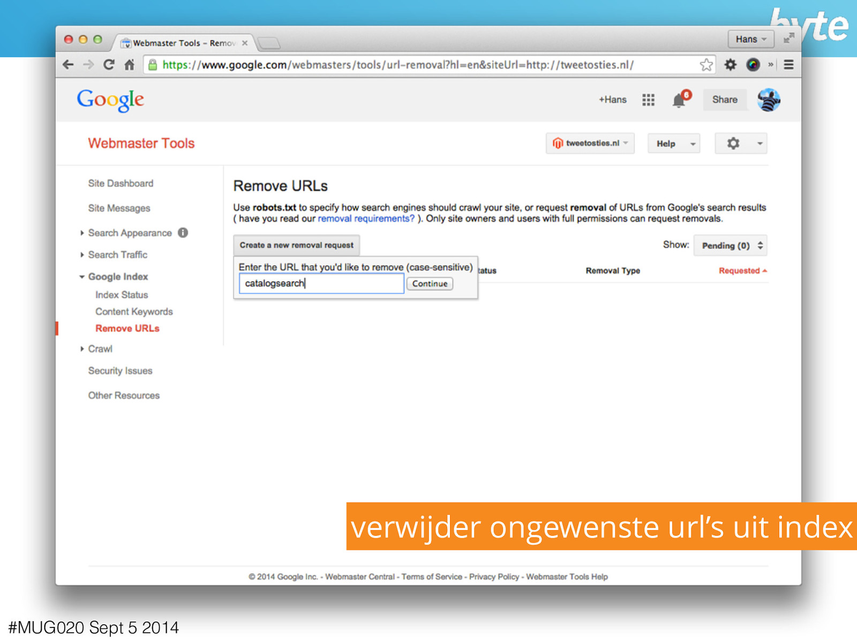Open the removal requirements link

point(366,219)
